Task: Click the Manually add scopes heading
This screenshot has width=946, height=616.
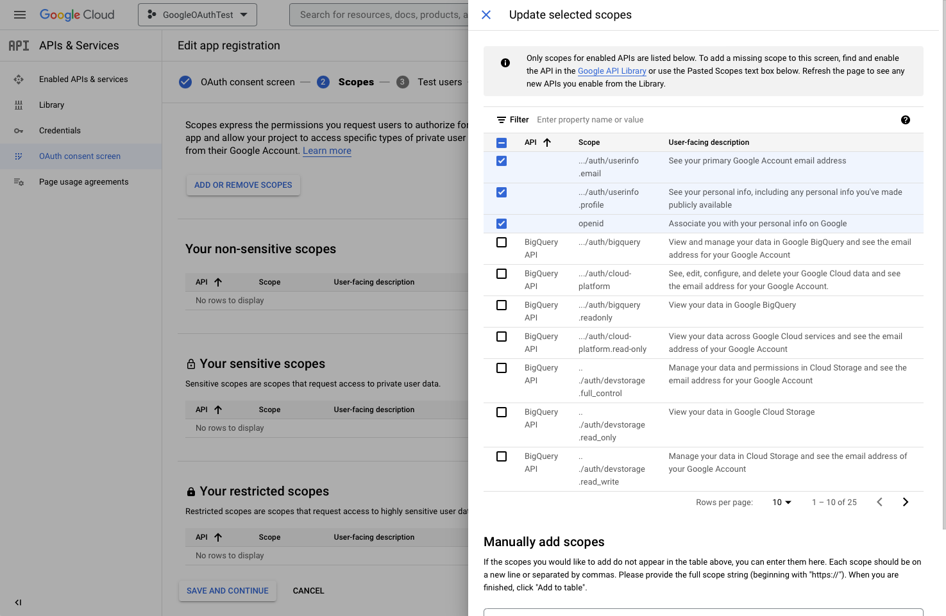Action: pyautogui.click(x=544, y=542)
